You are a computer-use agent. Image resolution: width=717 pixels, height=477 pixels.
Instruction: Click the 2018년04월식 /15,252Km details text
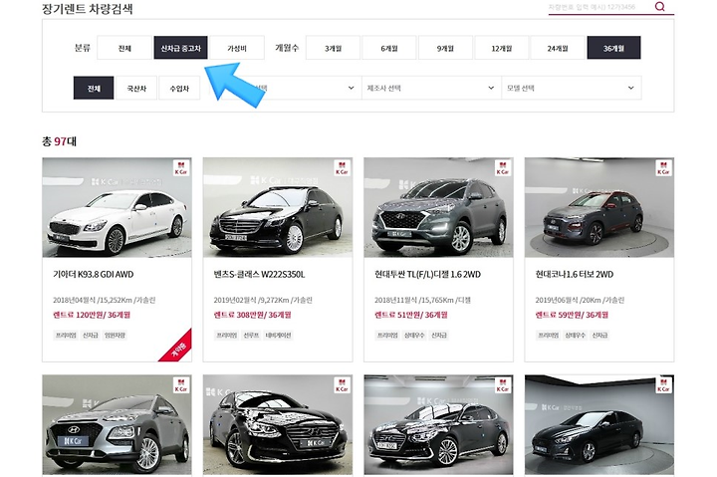[x=105, y=300]
